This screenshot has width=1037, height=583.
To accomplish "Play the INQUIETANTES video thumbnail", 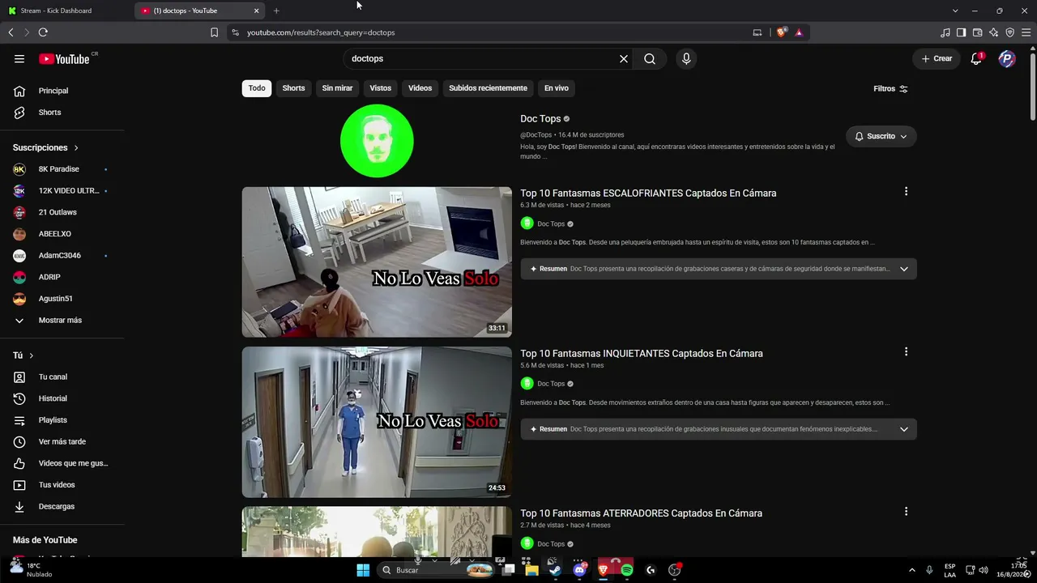I will click(x=377, y=422).
